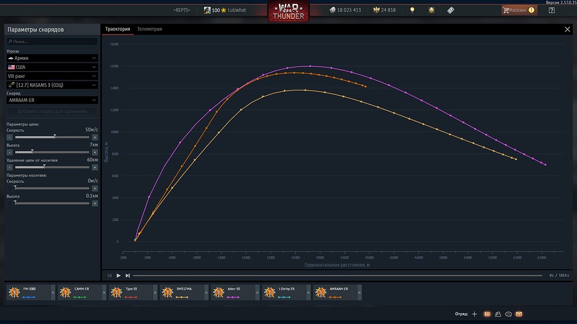Open the contacts people icon
This screenshot has width=577, height=324.
[x=498, y=314]
